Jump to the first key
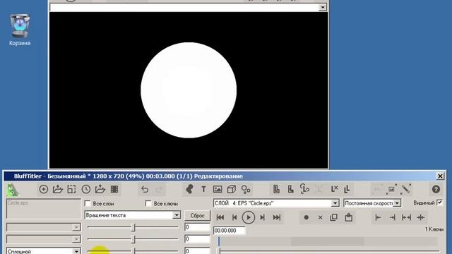 click(x=220, y=217)
